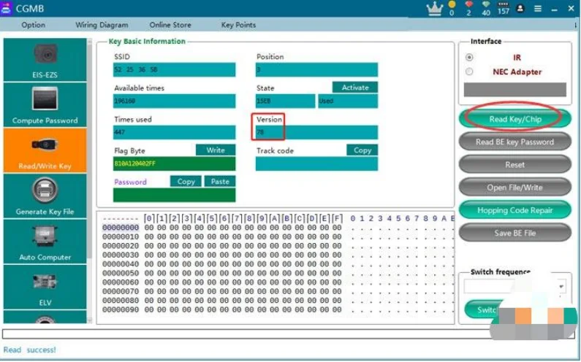The width and height of the screenshot is (581, 362).
Task: Click the Track code field
Action: pos(316,163)
